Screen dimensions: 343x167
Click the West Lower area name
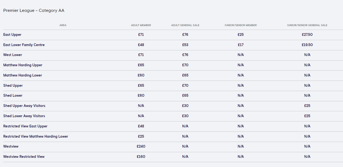pyautogui.click(x=13, y=55)
